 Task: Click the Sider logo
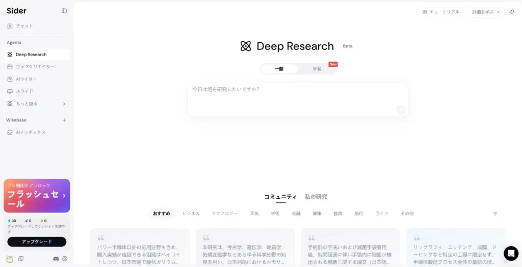coord(17,11)
